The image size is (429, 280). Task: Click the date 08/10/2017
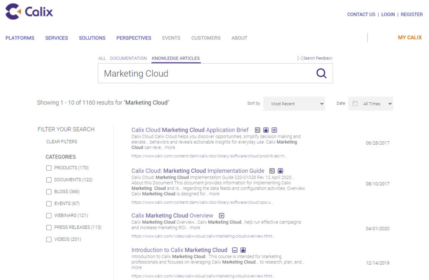pos(377,184)
